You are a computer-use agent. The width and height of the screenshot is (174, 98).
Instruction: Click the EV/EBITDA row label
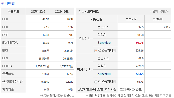(x=10, y=43)
